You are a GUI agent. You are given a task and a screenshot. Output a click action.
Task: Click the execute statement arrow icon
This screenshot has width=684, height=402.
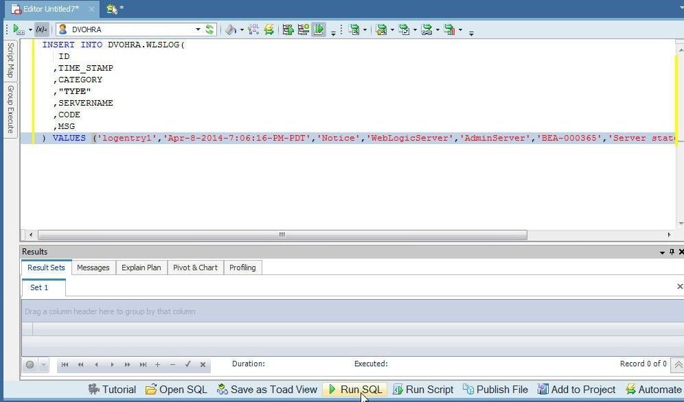click(288, 29)
